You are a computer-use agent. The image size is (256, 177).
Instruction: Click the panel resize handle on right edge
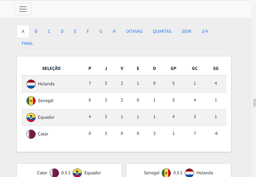[x=254, y=103]
